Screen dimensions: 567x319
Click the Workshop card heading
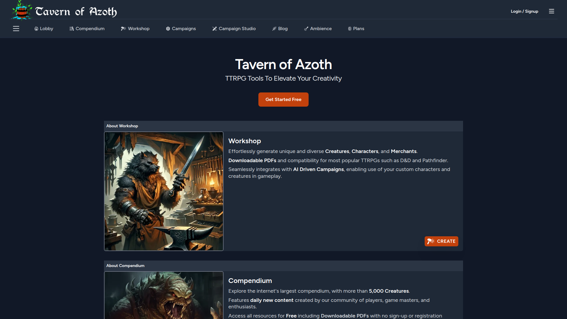point(245,141)
